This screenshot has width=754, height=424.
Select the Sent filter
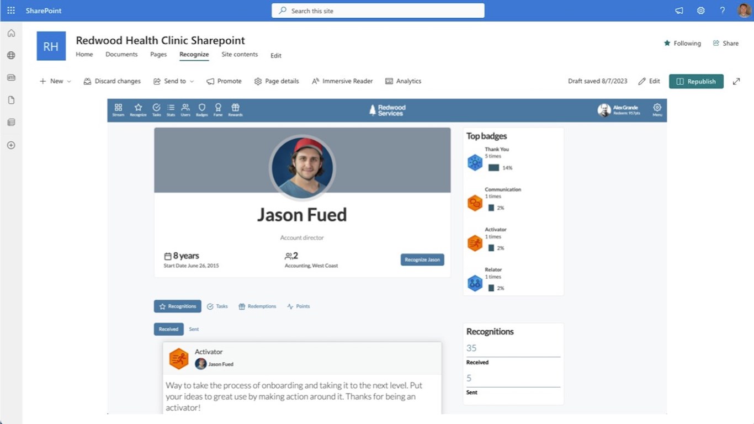(x=194, y=329)
